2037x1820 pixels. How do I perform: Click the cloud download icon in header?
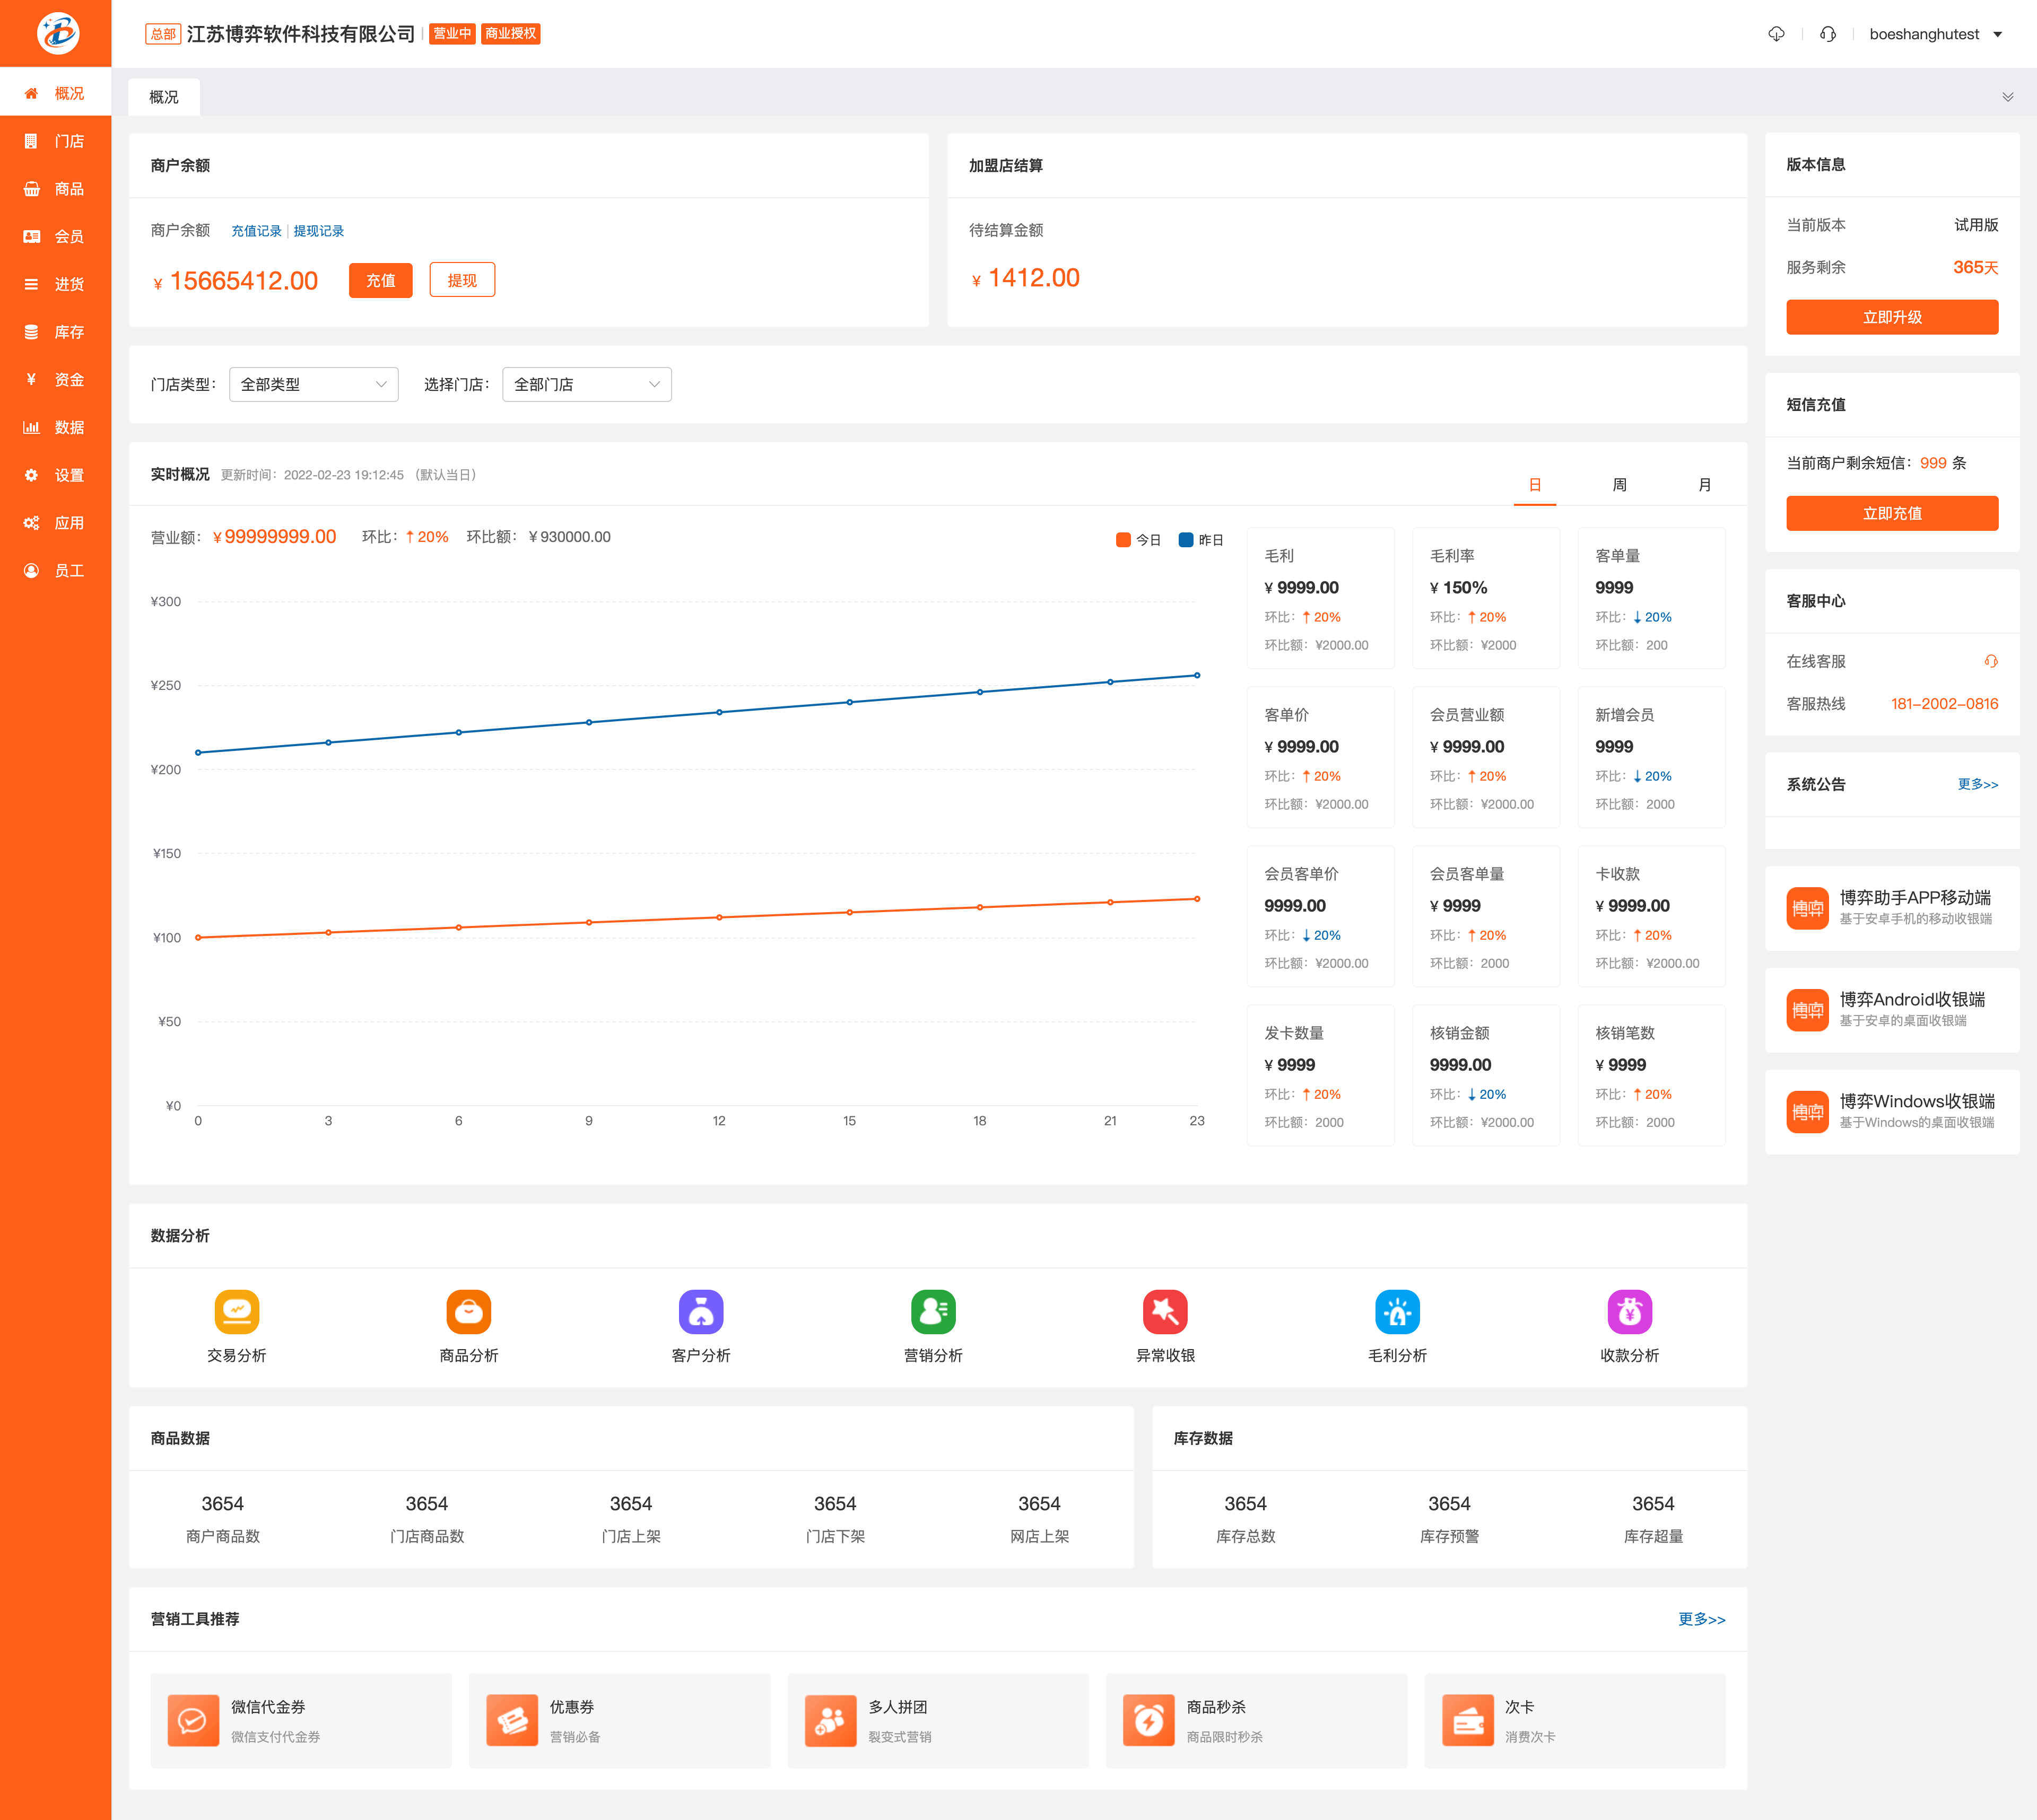[x=1776, y=34]
